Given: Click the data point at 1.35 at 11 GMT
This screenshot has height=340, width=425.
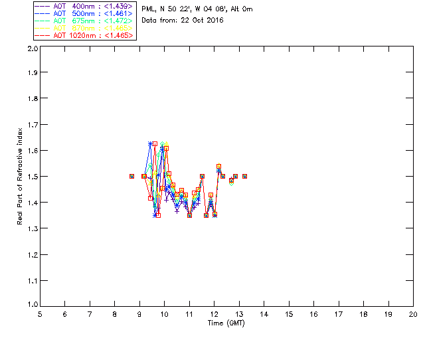Looking at the screenshot, I should click(x=189, y=215).
